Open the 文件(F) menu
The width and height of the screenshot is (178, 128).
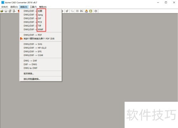(x=5, y=7)
